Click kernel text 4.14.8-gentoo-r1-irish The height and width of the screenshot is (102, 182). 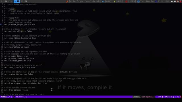click(x=85, y=1)
